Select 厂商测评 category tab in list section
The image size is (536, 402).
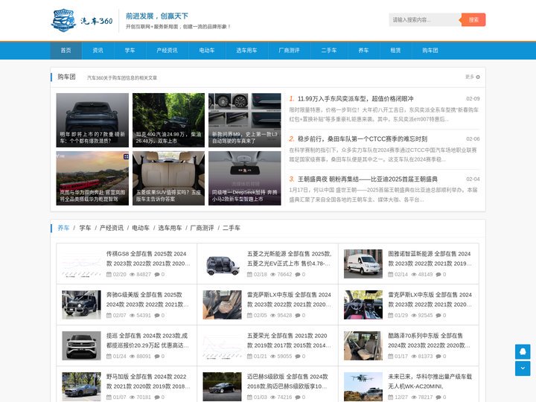click(x=202, y=228)
